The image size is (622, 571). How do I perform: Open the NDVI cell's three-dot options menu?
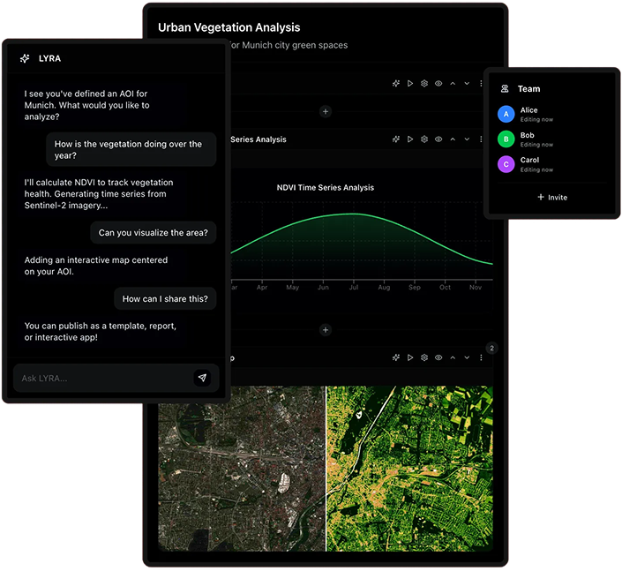pos(481,139)
